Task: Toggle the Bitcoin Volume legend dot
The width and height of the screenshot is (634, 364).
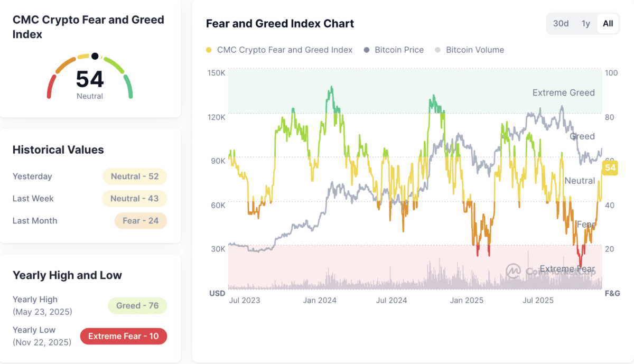Action: click(437, 50)
